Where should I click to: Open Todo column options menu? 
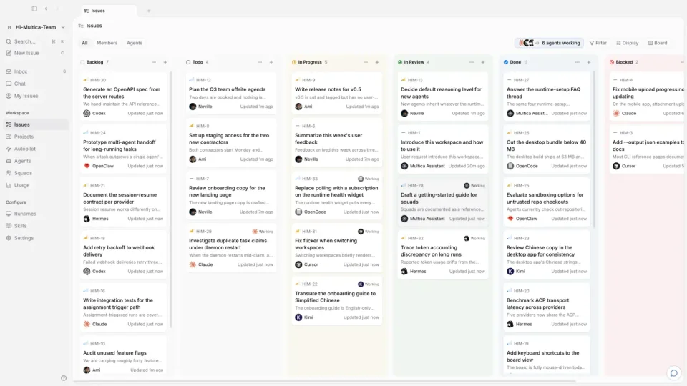click(x=260, y=62)
